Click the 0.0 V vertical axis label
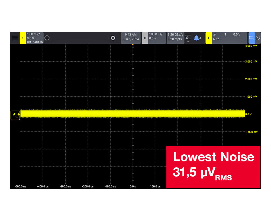The image size is (271, 217). [248, 114]
